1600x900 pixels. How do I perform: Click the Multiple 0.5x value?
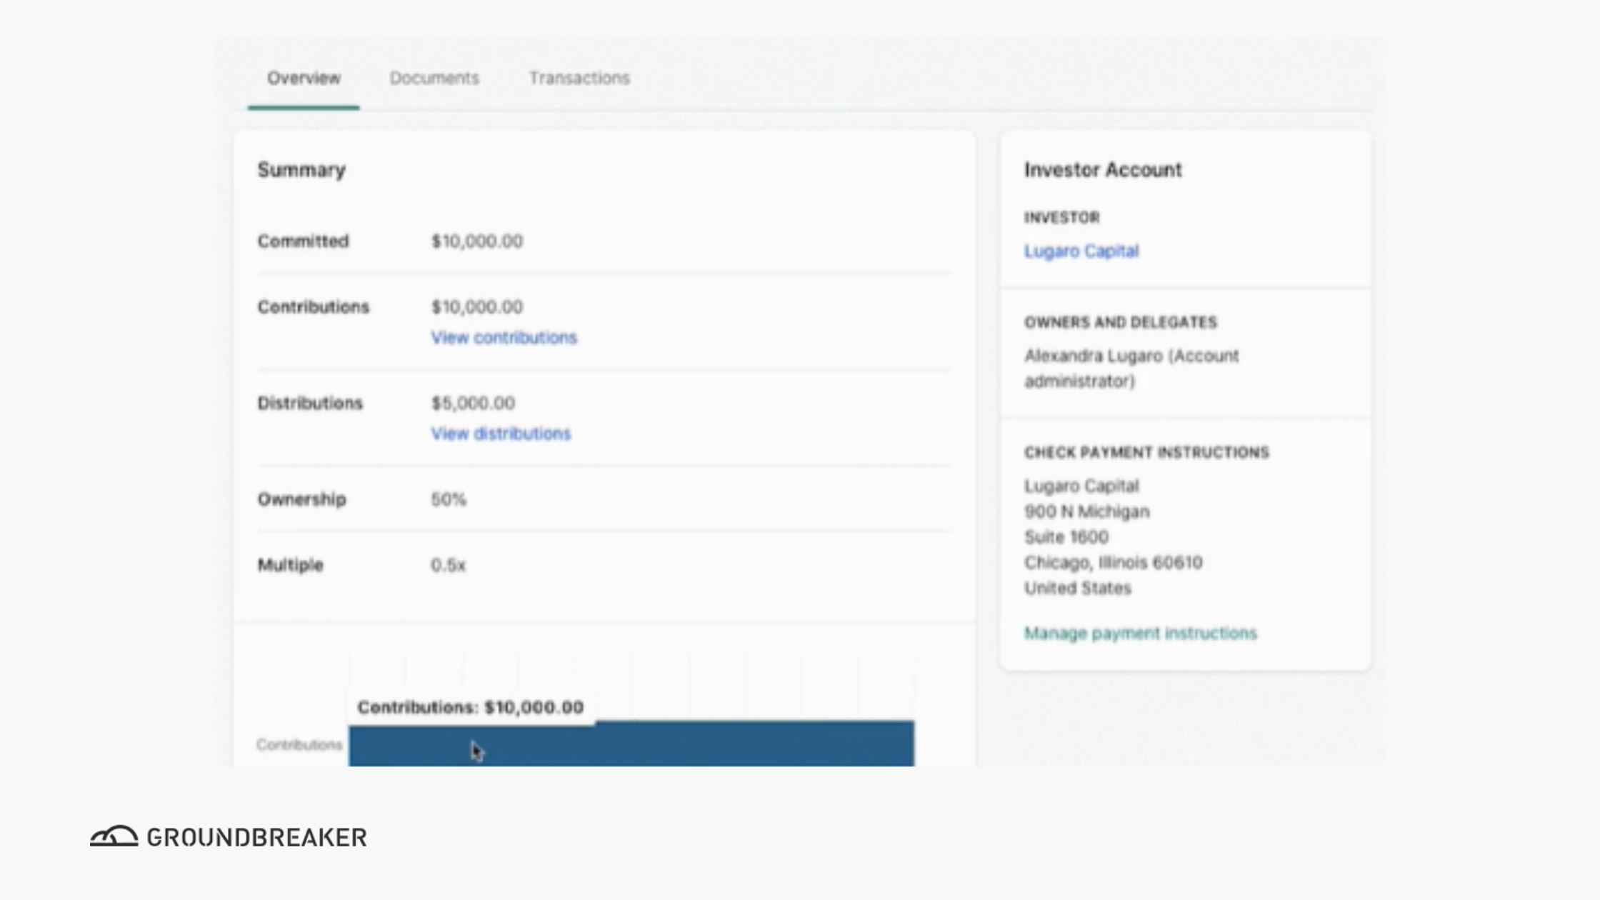pos(448,565)
